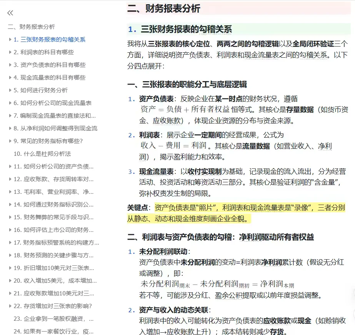This screenshot has width=355, height=335.
Task: Open item 8 从净利润如何调整得到现金流
Action: click(52, 128)
